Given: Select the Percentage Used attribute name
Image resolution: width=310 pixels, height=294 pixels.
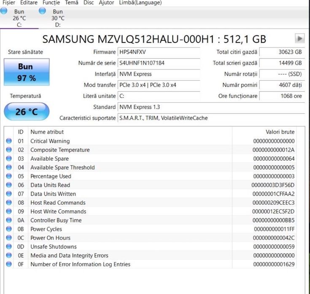Looking at the screenshot, I should coord(51,176).
